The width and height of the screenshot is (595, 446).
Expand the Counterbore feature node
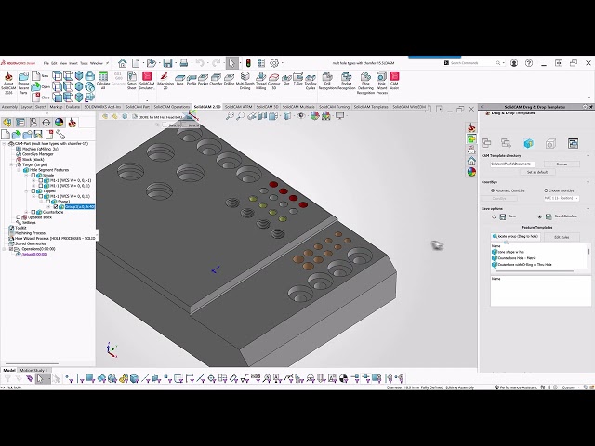(x=27, y=212)
